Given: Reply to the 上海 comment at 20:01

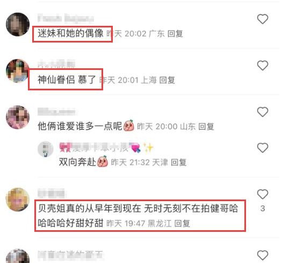Looking at the screenshot, I should click(x=167, y=80).
